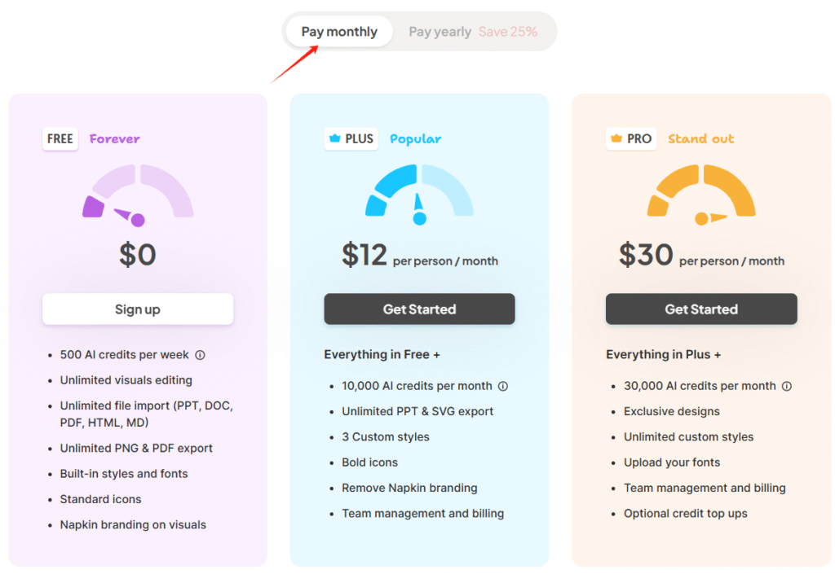This screenshot has width=835, height=574.
Task: Click the blue crown icon on PLUS badge
Action: 334,138
